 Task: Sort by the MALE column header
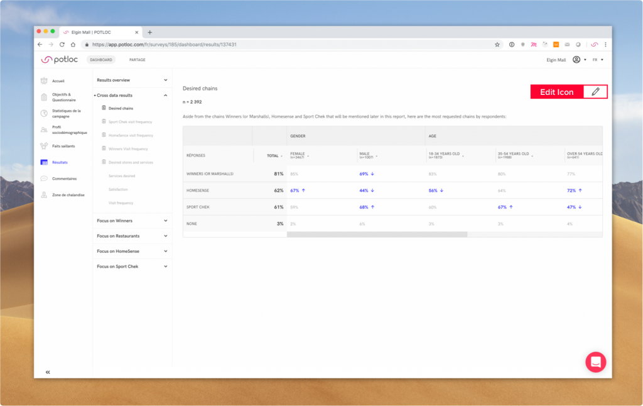pyautogui.click(x=368, y=155)
